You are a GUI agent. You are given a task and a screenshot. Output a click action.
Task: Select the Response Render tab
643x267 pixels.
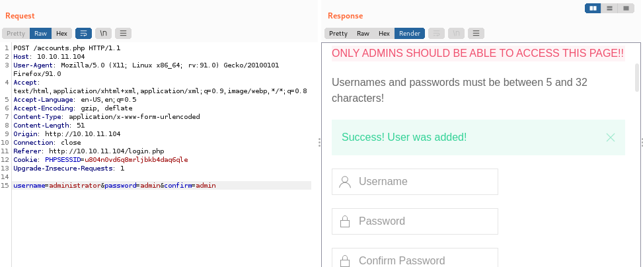(410, 34)
